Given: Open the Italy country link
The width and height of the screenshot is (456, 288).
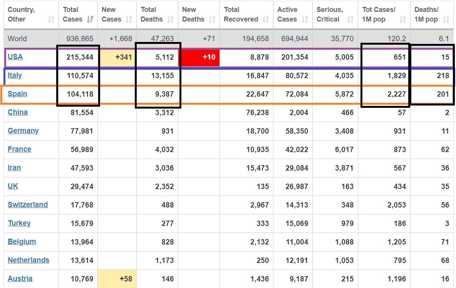Looking at the screenshot, I should point(15,75).
